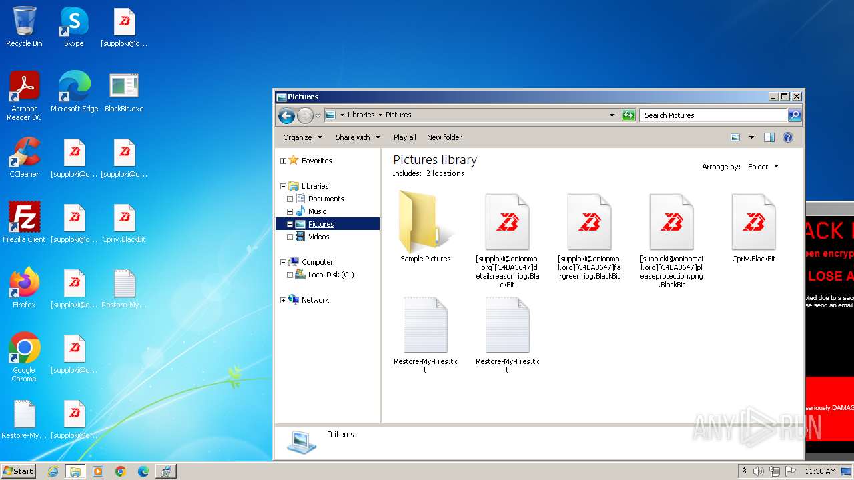The image size is (854, 480).
Task: Select Documents in navigation pane
Action: [326, 199]
